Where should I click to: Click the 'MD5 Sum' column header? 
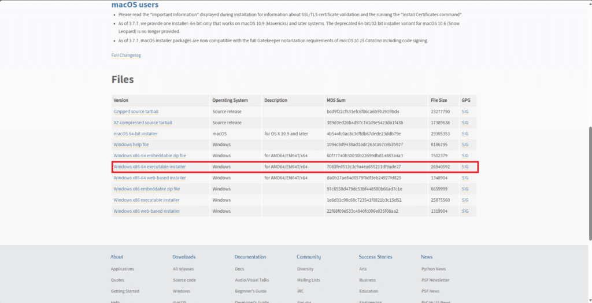coord(336,101)
